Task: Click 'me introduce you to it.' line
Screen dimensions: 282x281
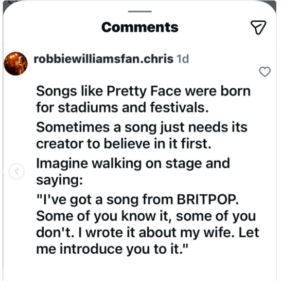Action: point(112,249)
